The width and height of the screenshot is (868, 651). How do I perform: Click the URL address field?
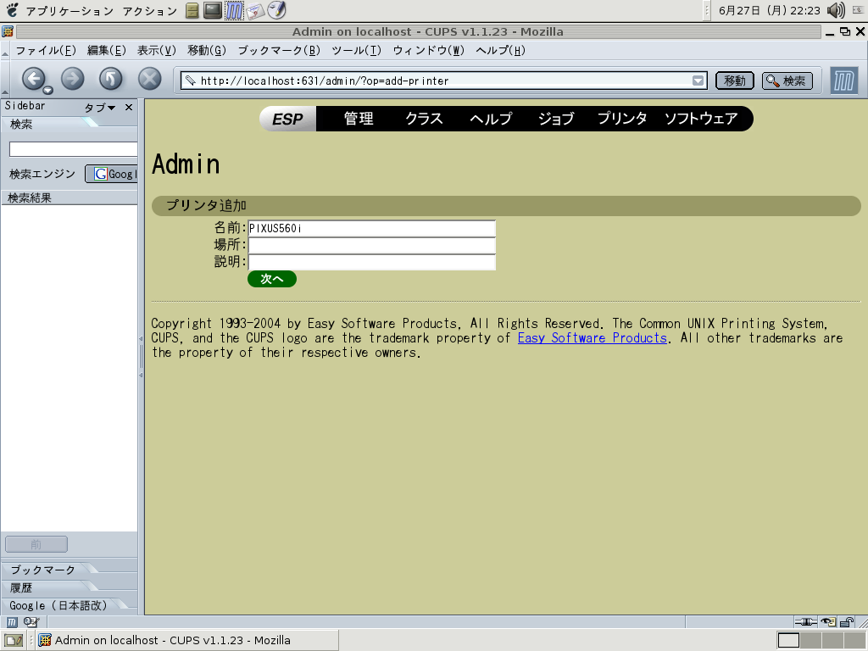pyautogui.click(x=444, y=81)
